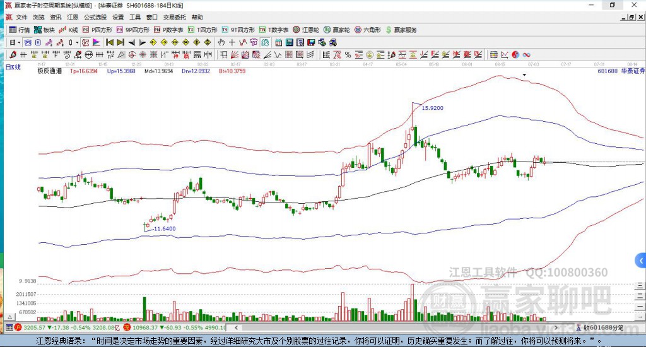Select the hand pan tool

pos(221,42)
